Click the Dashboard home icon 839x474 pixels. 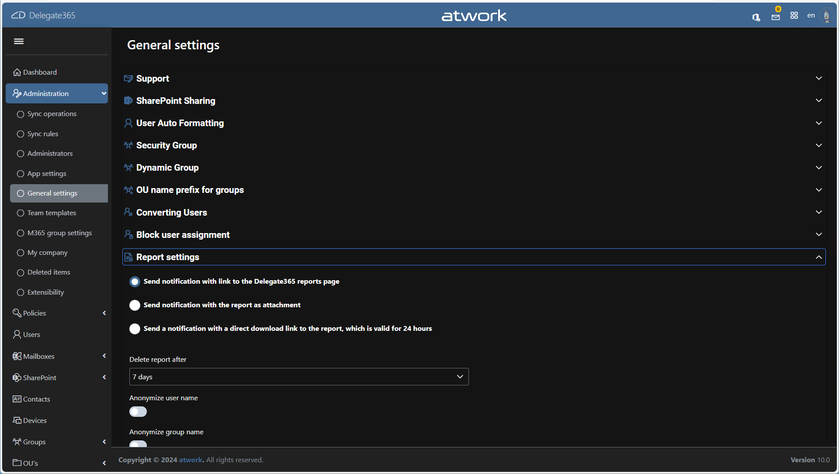pyautogui.click(x=17, y=72)
